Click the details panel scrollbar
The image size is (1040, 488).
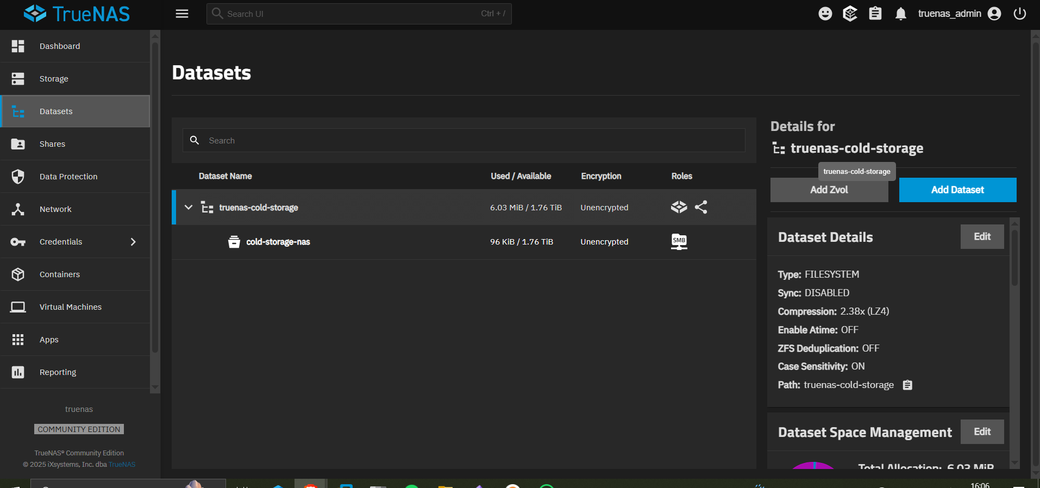tap(1014, 258)
